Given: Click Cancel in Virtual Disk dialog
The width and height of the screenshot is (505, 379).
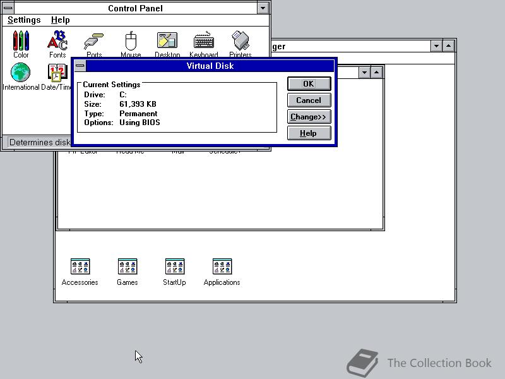Looking at the screenshot, I should pyautogui.click(x=309, y=100).
